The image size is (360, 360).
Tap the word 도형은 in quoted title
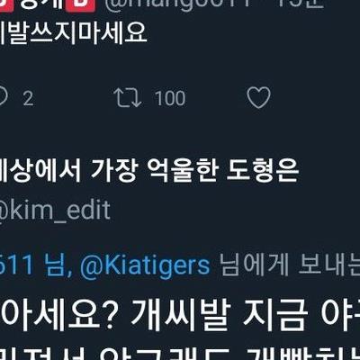(x=263, y=171)
